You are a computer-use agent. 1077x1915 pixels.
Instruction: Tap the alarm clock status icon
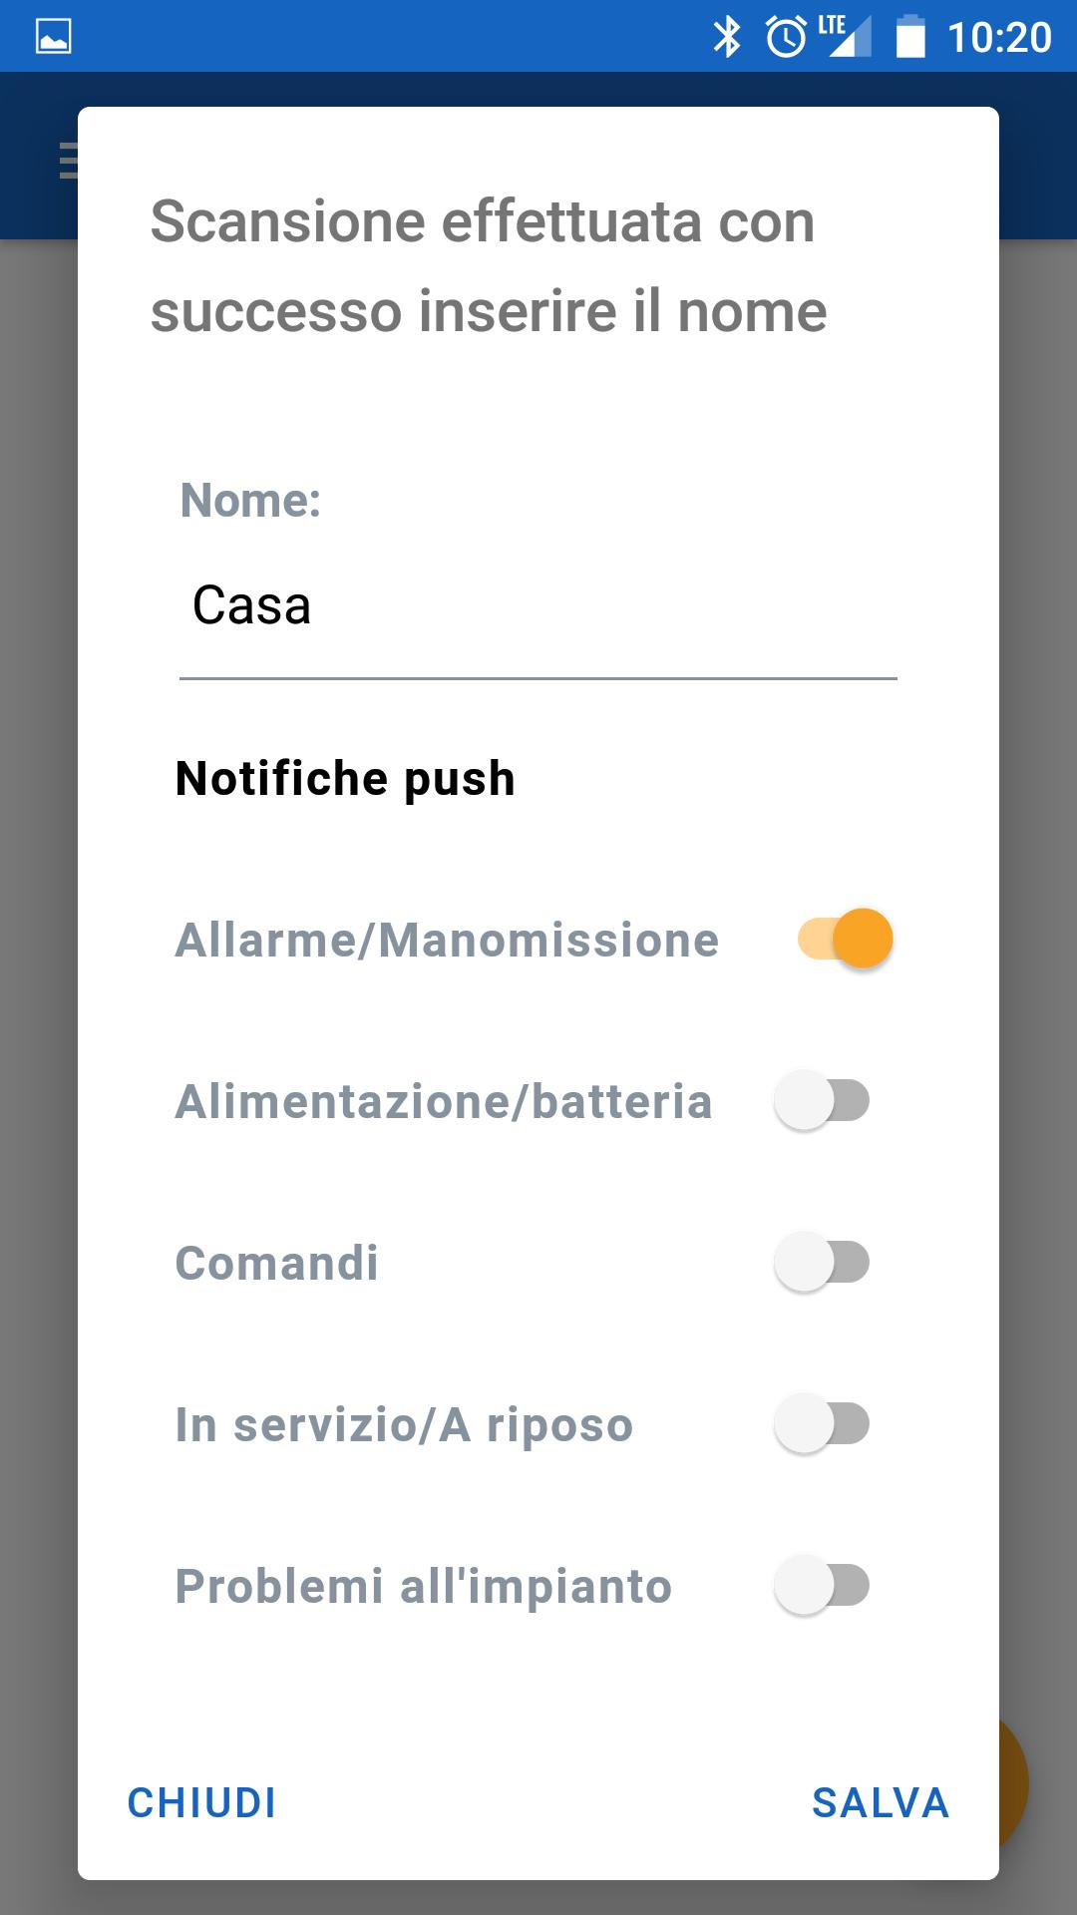786,37
